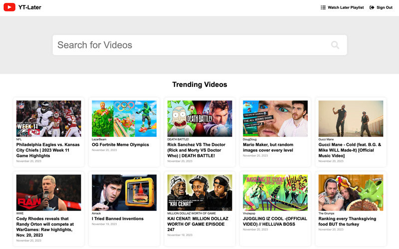Viewport: 399px width, 249px height.
Task: Open the Thanksgiving food ranking thumbnail
Action: click(351, 192)
